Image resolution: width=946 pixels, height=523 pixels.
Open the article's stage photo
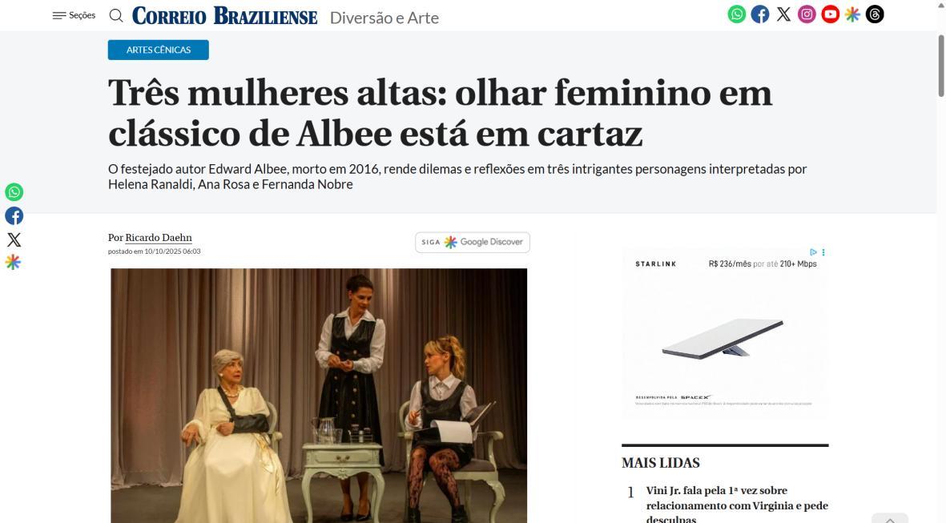[x=319, y=395]
